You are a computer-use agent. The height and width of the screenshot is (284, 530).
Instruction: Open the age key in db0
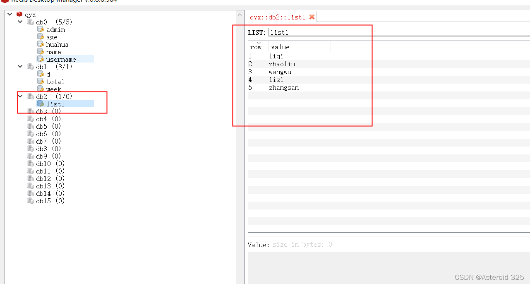(x=52, y=37)
